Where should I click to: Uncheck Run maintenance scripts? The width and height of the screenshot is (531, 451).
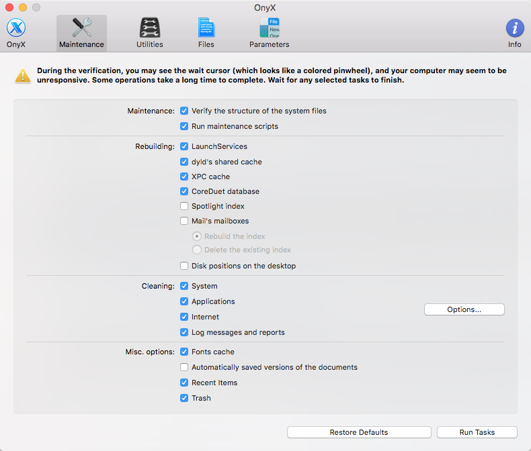(x=184, y=126)
